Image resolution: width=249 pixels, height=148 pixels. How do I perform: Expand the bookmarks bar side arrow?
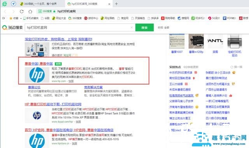point(4,18)
